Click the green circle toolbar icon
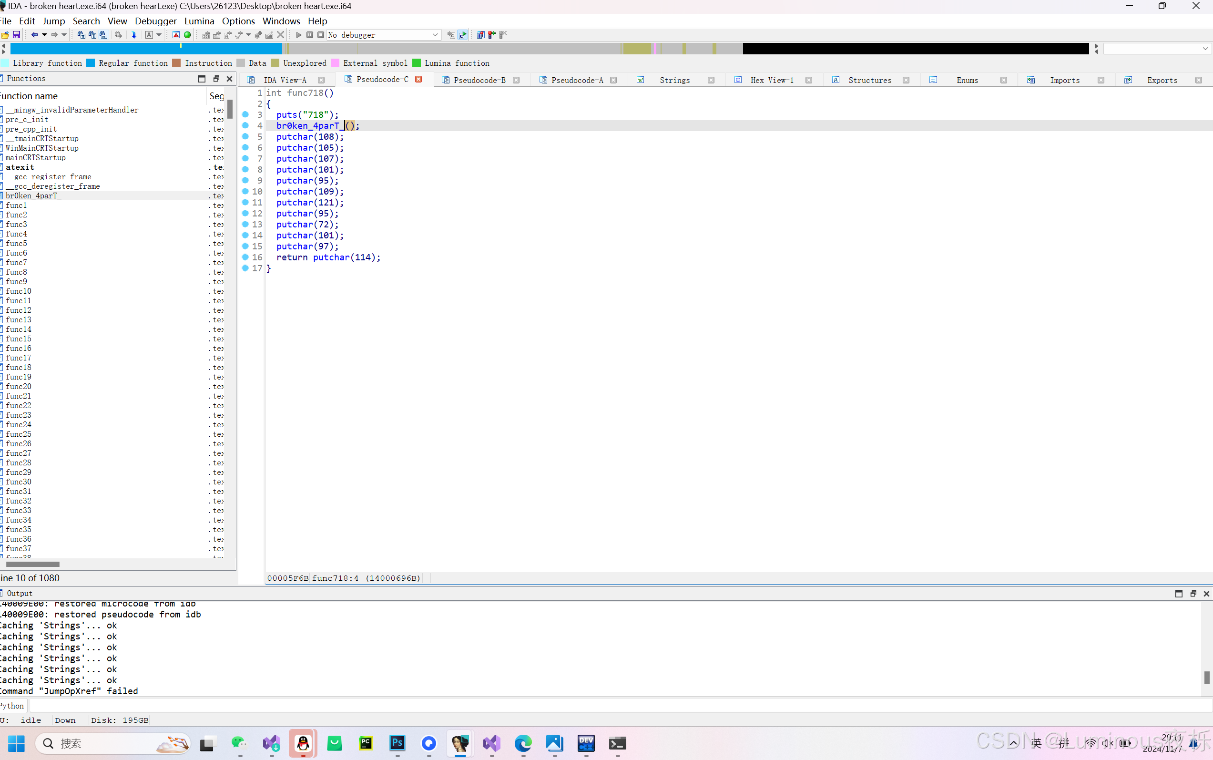This screenshot has height=760, width=1213. pyautogui.click(x=187, y=35)
